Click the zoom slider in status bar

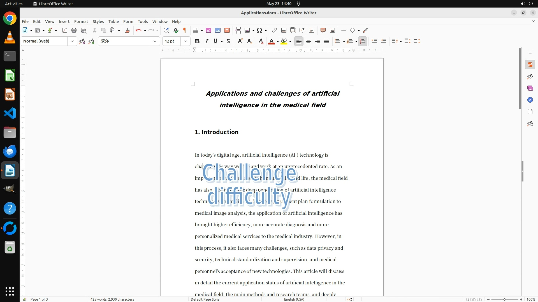pos(504,299)
